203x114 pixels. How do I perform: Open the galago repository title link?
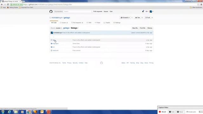(x=67, y=18)
